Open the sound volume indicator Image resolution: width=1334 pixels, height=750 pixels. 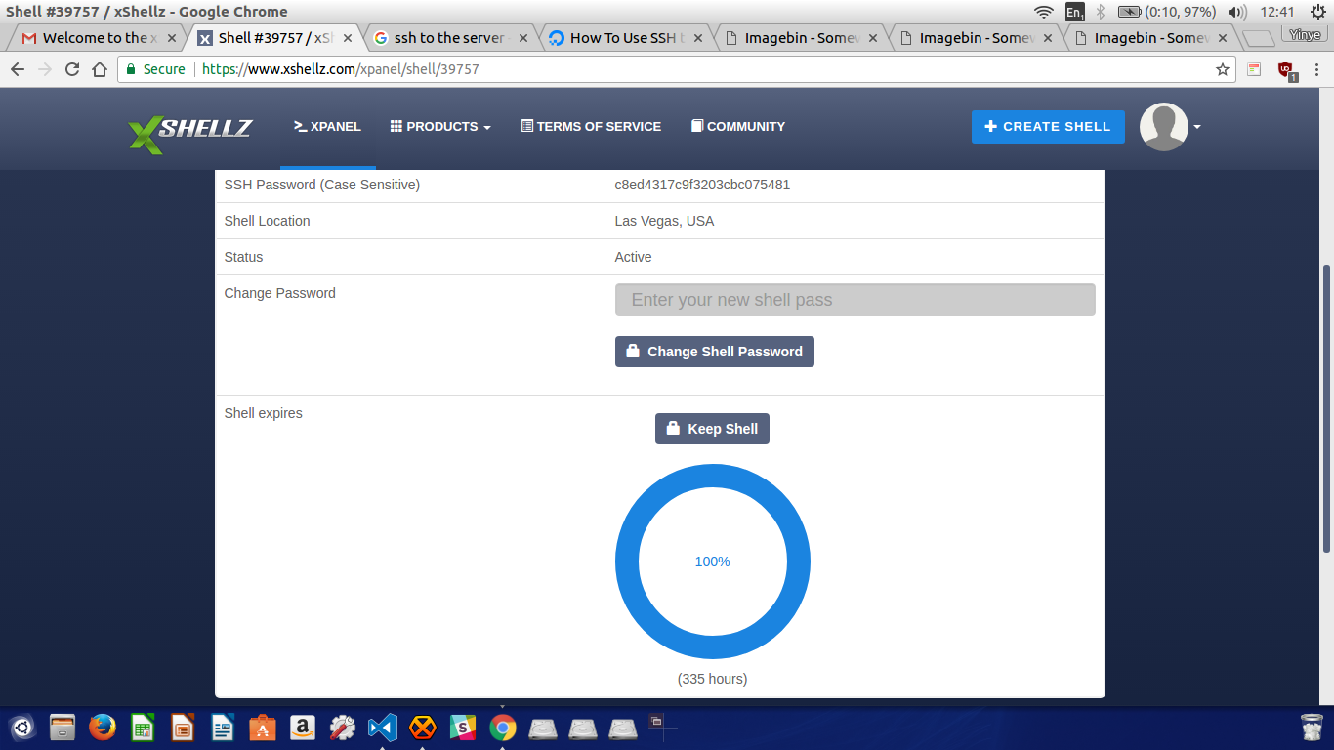(1237, 12)
